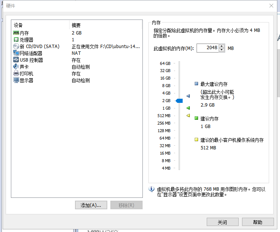The width and height of the screenshot is (280, 232).
Task: Click the disabled 移除(R) button
Action: pos(126,205)
